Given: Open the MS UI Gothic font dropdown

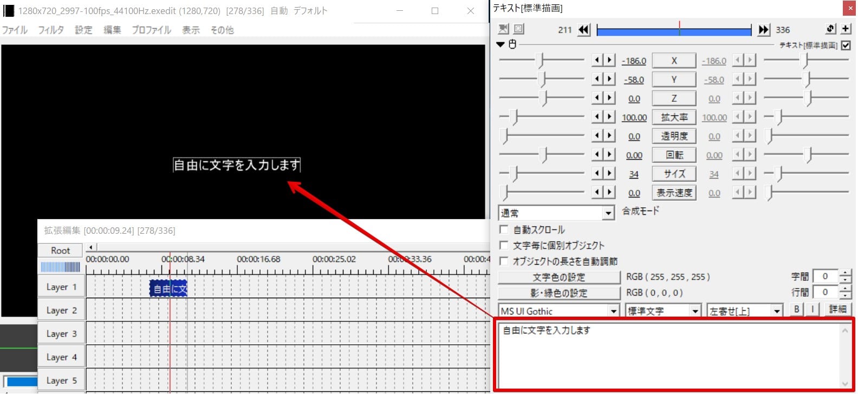Looking at the screenshot, I should [x=559, y=311].
